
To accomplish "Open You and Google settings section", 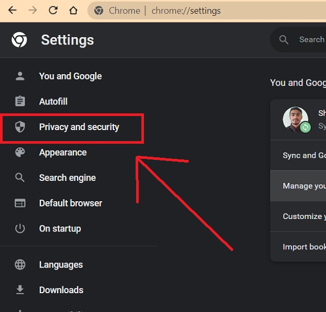I will pyautogui.click(x=70, y=76).
